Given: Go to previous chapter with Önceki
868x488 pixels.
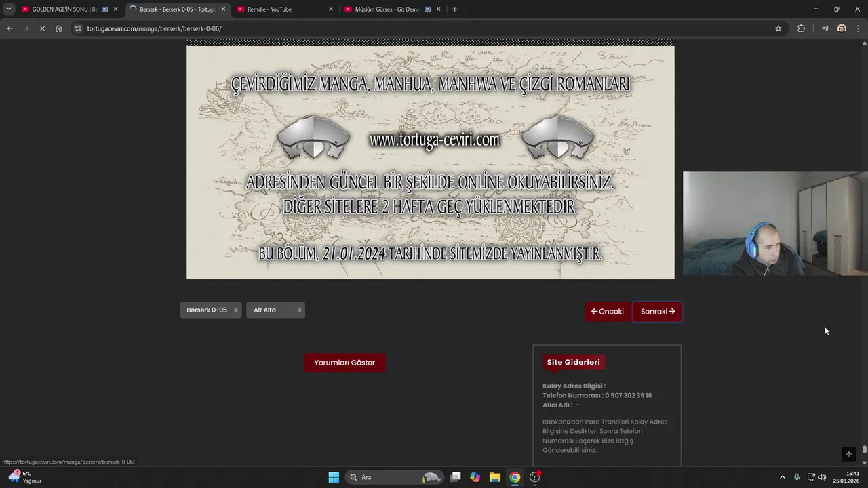Looking at the screenshot, I should (608, 311).
